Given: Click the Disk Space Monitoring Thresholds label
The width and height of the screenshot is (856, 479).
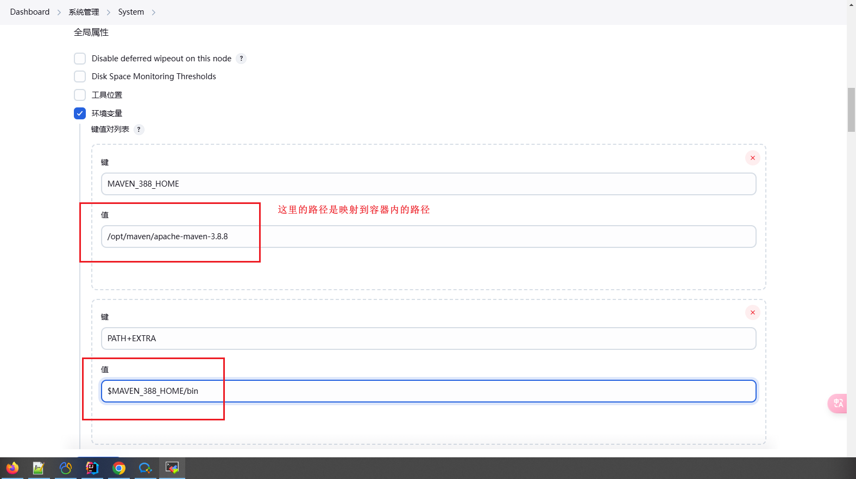Looking at the screenshot, I should click(154, 76).
